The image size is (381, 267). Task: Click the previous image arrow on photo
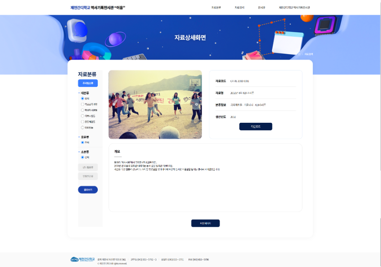pos(113,104)
